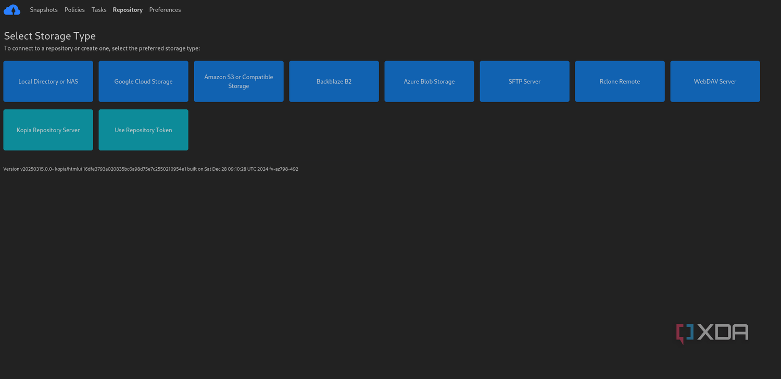Open the Snapshots tab

coord(44,10)
